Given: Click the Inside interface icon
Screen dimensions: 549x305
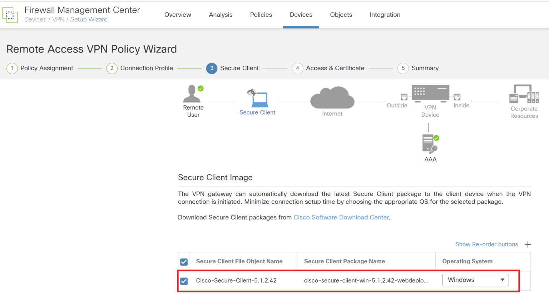Looking at the screenshot, I should pos(457,96).
